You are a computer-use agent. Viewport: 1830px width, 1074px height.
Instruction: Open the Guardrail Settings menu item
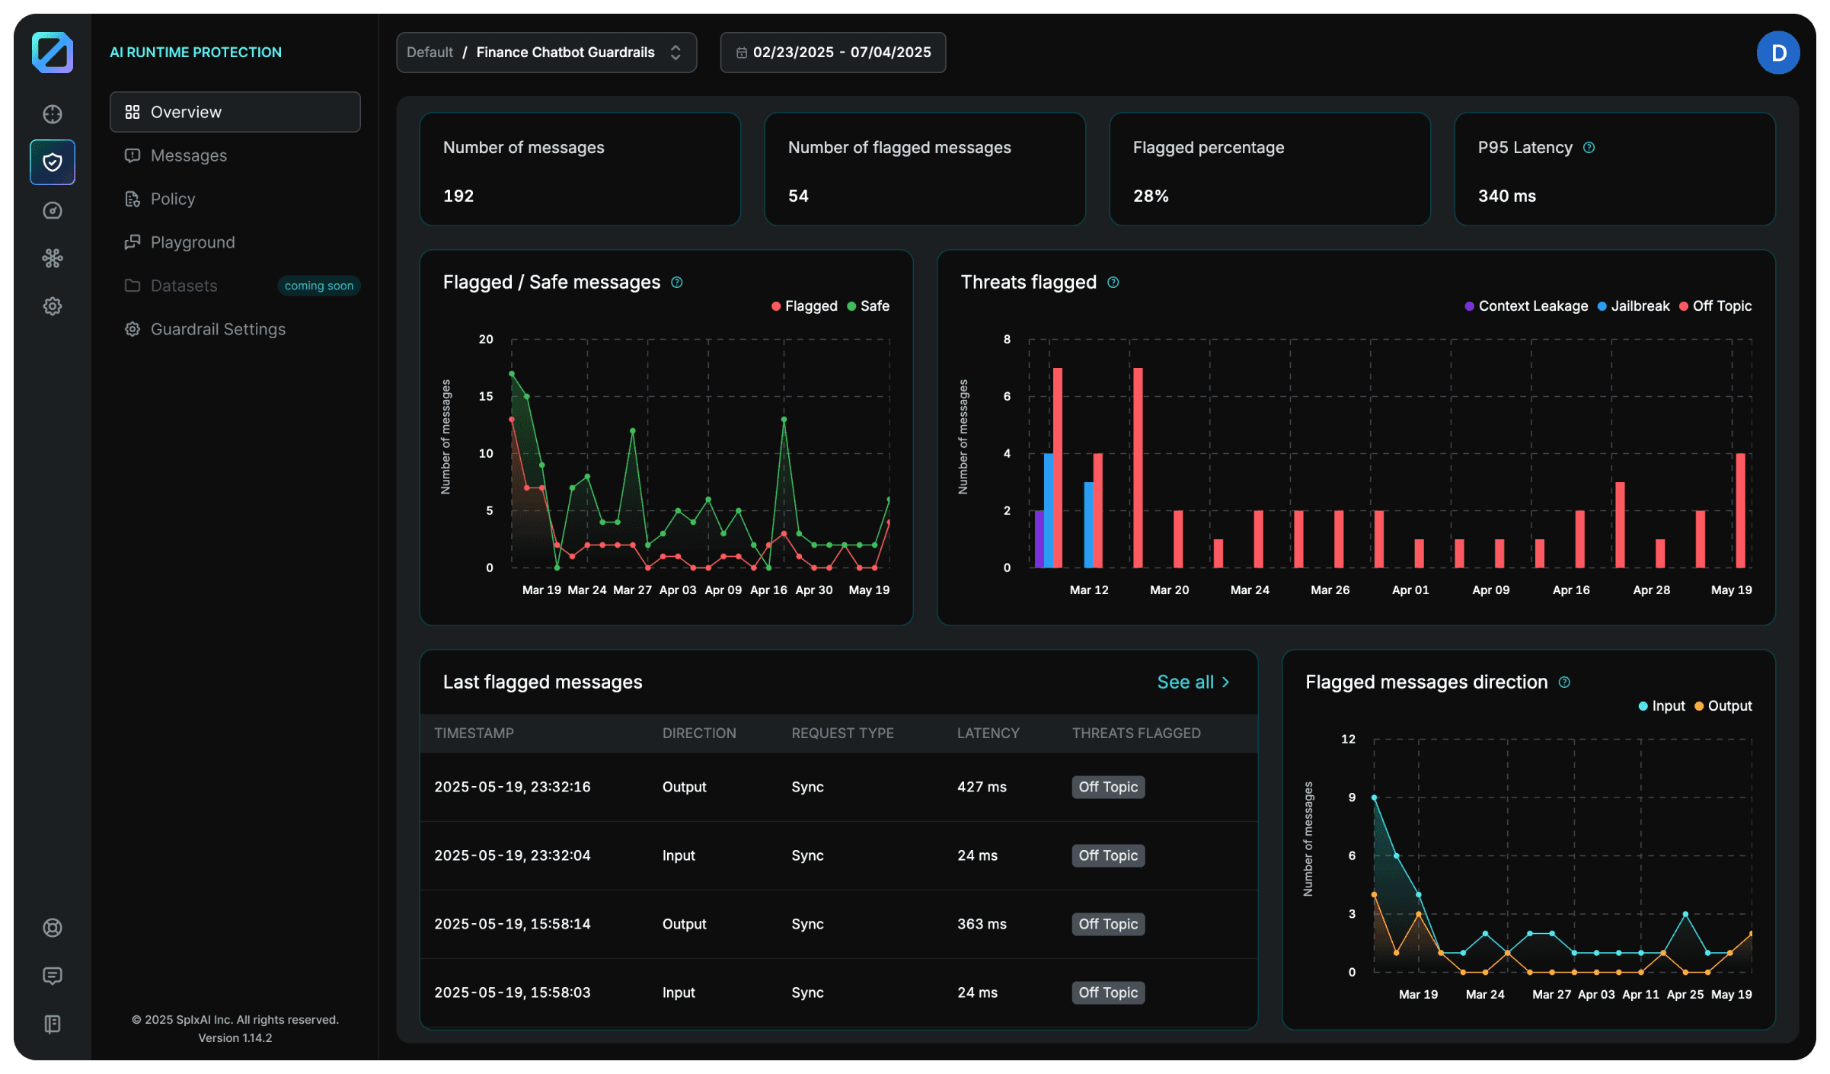(x=218, y=329)
